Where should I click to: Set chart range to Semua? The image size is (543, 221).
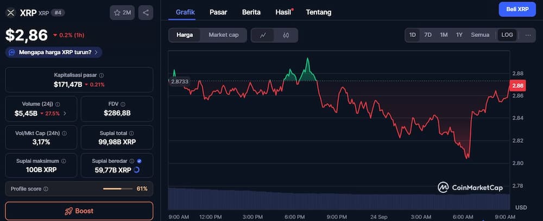[x=480, y=35]
